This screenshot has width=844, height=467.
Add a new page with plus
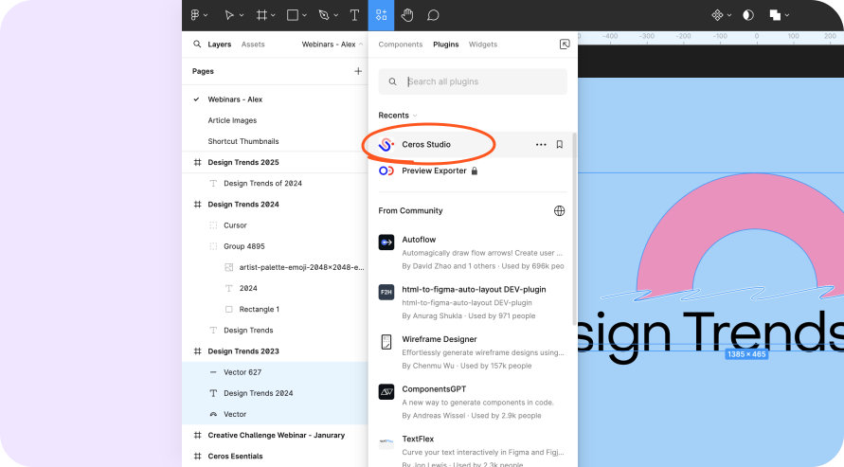click(358, 71)
